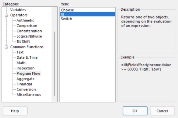
Task: Open the Math functions category
Action: pos(21,63)
